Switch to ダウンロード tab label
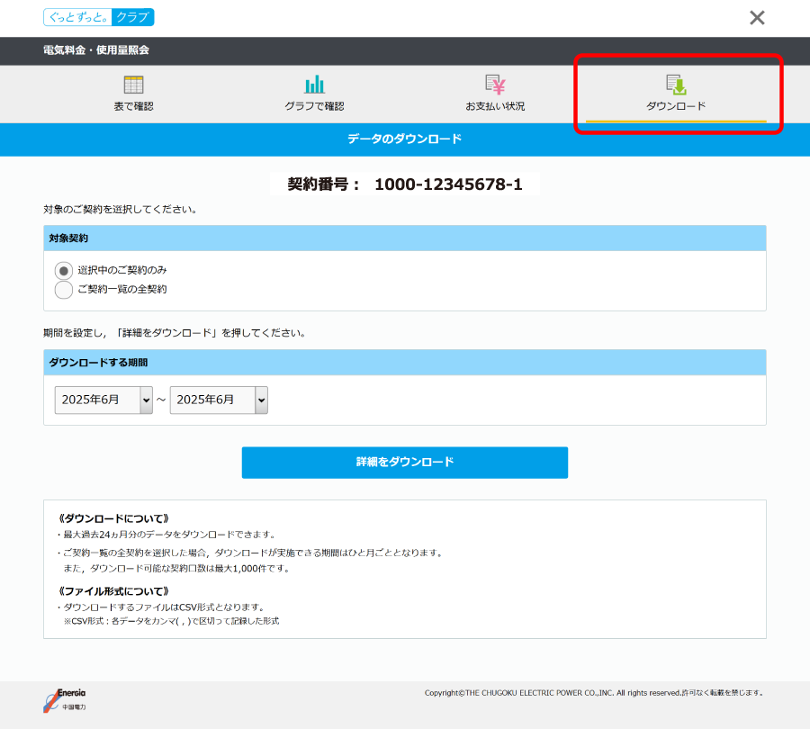810x729 pixels. click(x=676, y=106)
